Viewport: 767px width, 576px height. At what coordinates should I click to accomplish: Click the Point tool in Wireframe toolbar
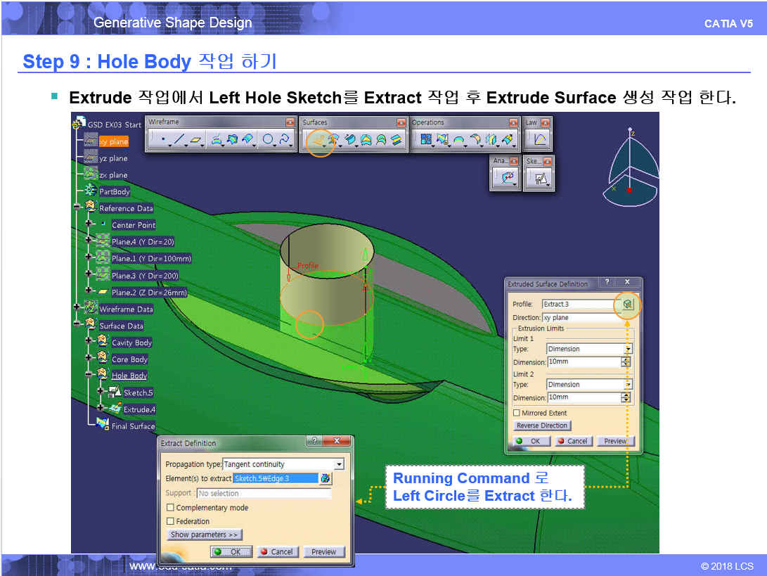tap(163, 140)
